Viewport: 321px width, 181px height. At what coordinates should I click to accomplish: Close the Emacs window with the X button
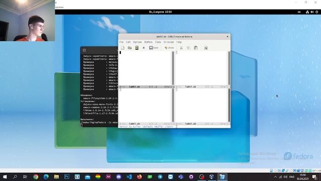pos(227,37)
